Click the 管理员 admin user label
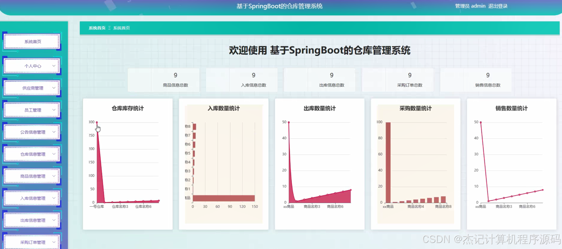The height and width of the screenshot is (249, 562). (470, 6)
